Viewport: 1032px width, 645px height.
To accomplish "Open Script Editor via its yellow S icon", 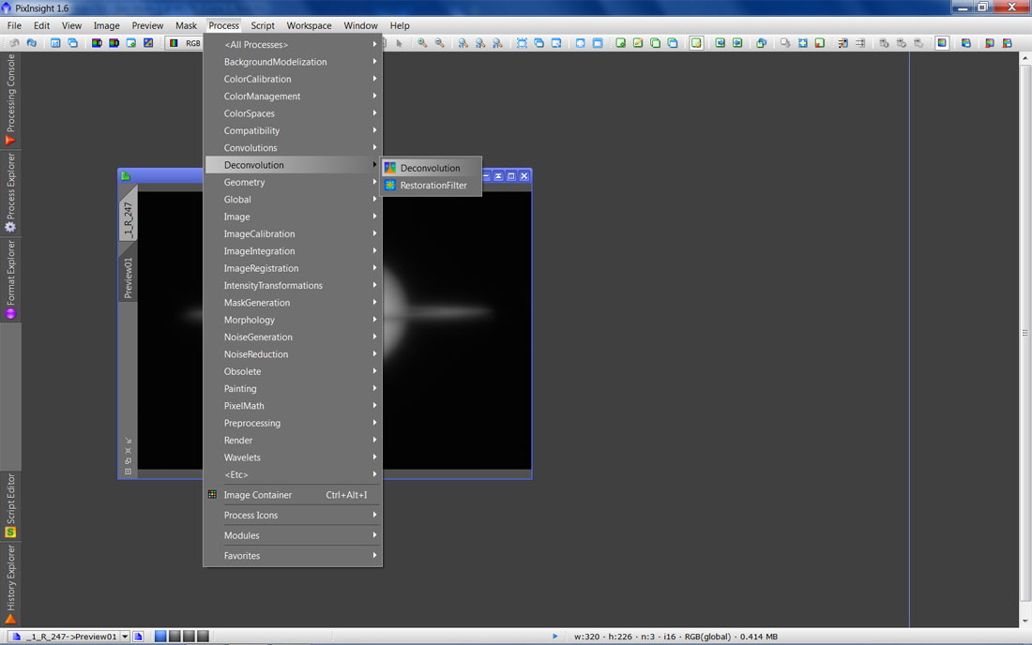I will [10, 532].
